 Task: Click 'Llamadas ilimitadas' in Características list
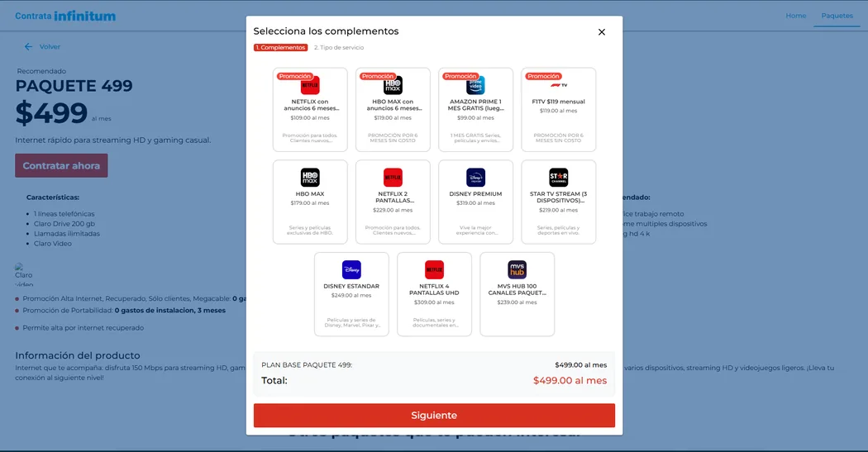pyautogui.click(x=67, y=234)
